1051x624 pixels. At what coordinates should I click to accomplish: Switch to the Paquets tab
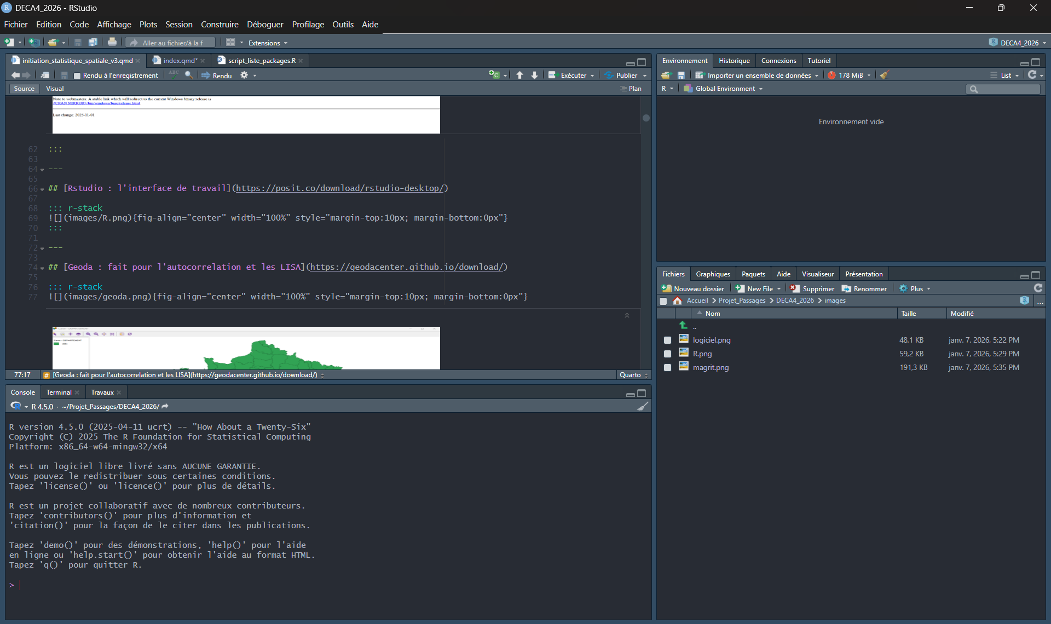[753, 274]
